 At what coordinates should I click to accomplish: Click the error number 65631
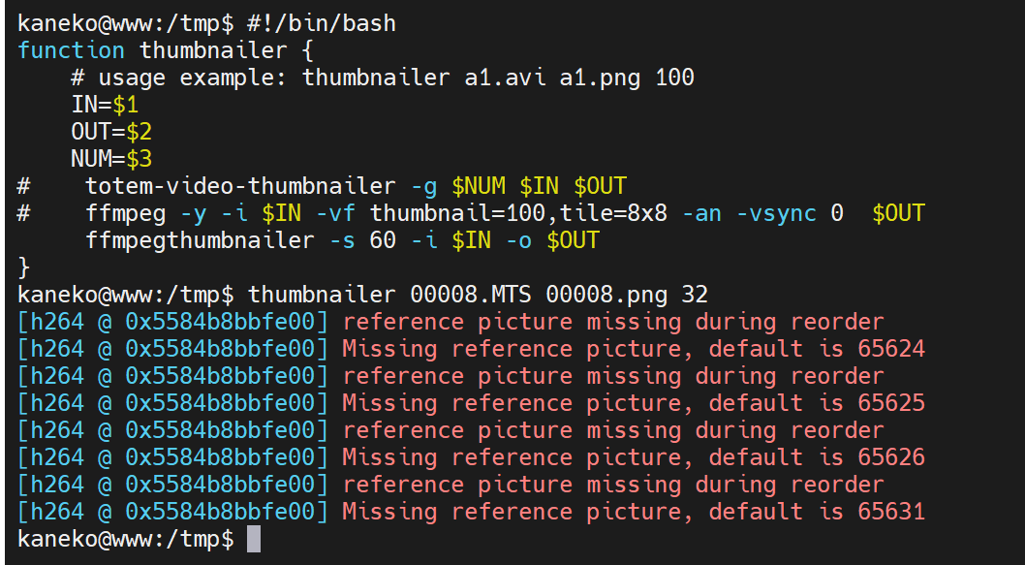click(891, 512)
